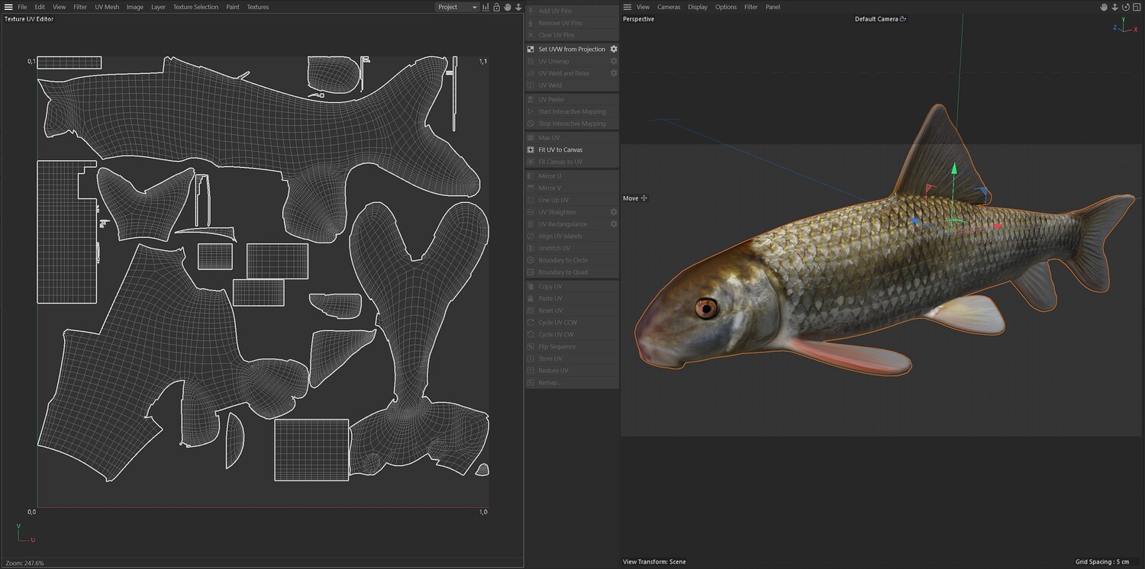Viewport: 1145px width, 569px height.
Task: Open the Edit menu
Action: 40,7
